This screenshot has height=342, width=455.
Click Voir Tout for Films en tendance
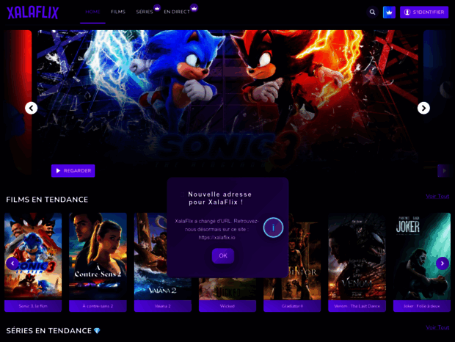[437, 197]
